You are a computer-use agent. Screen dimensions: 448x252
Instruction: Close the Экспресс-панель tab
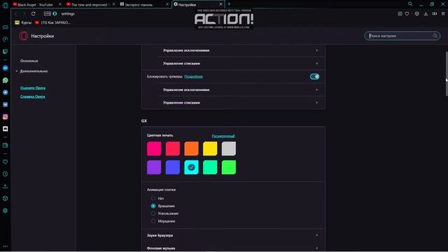pyautogui.click(x=167, y=4)
